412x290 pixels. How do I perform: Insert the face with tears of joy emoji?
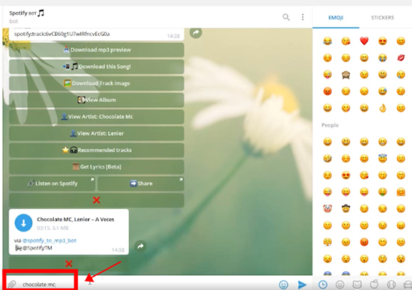pos(327,41)
